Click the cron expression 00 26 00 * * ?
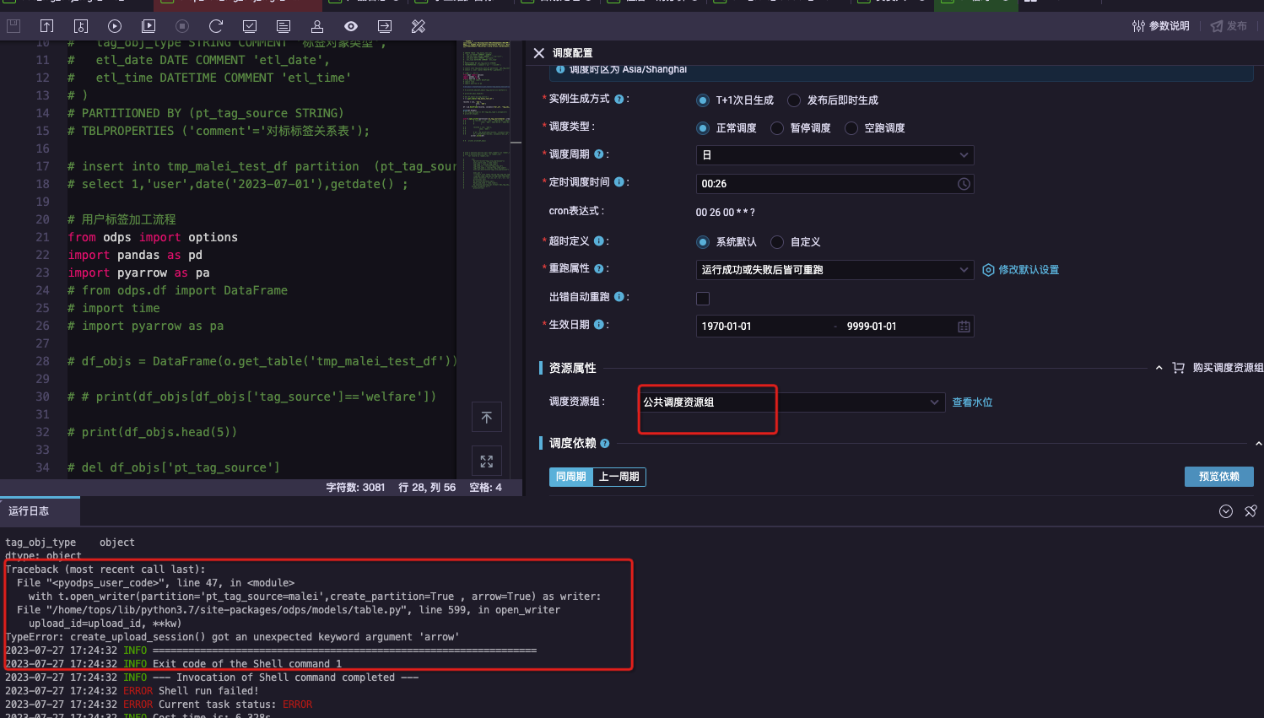The image size is (1264, 718). pyautogui.click(x=726, y=213)
